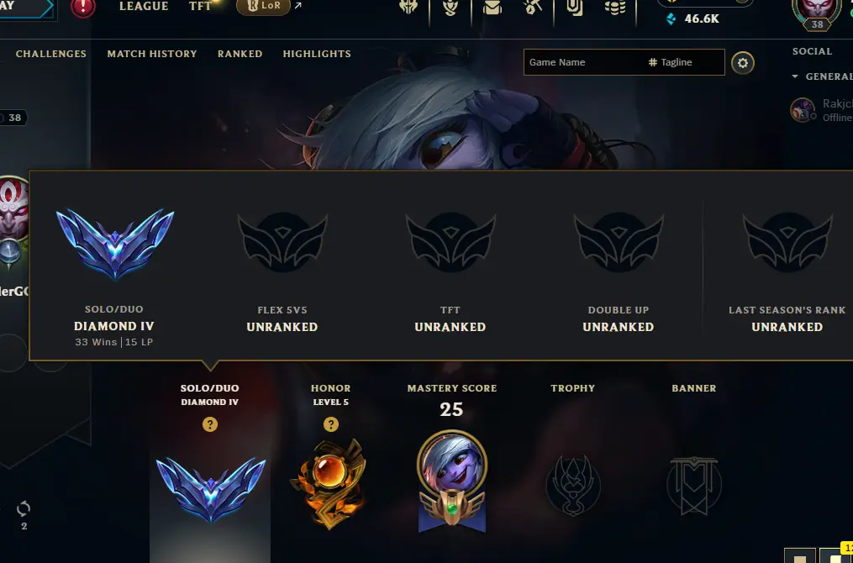Viewport: 853px width, 563px height.
Task: Click Honor level question mark icon
Action: point(331,424)
